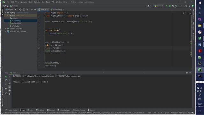Toggle tool window quick-access icon in status bar
204x115 pixels.
click(x=3, y=113)
